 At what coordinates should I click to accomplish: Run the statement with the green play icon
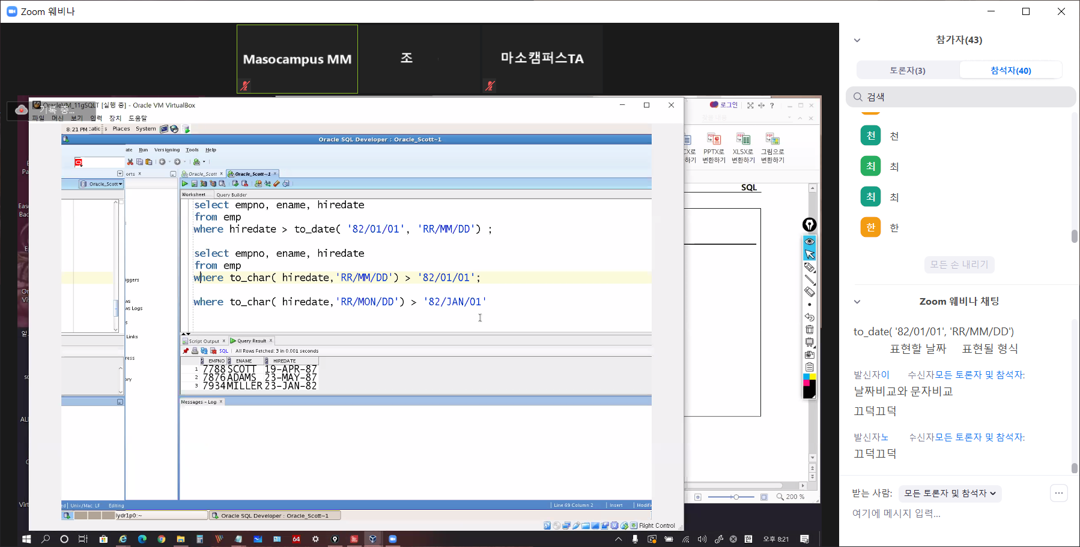tap(185, 184)
